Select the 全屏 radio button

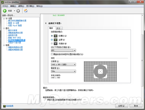coord(52,40)
